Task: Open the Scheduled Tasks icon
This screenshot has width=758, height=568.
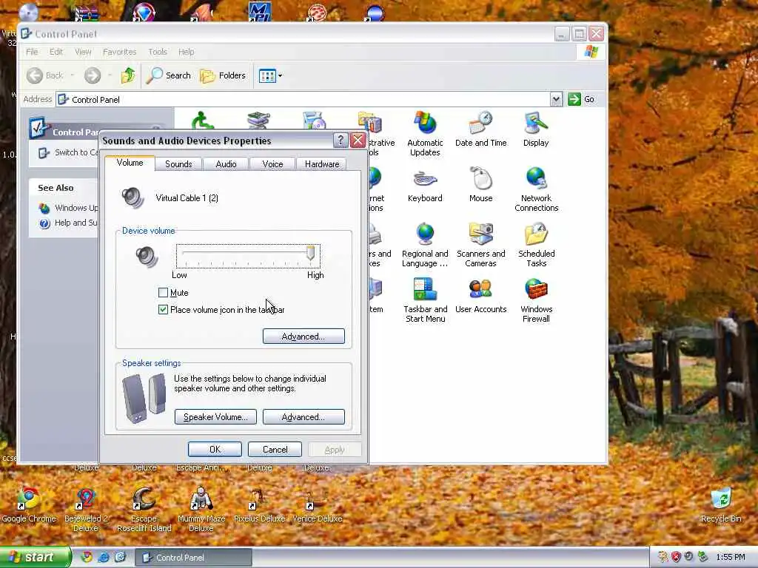Action: click(x=536, y=244)
